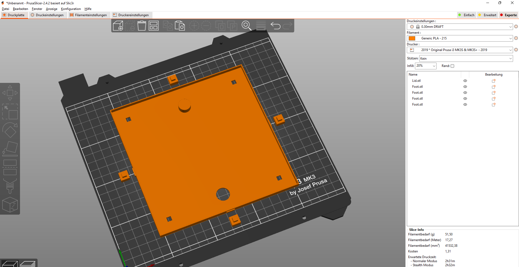Open the 0.30mm DRAFT print settings dropdown
The image size is (519, 267).
(460, 27)
